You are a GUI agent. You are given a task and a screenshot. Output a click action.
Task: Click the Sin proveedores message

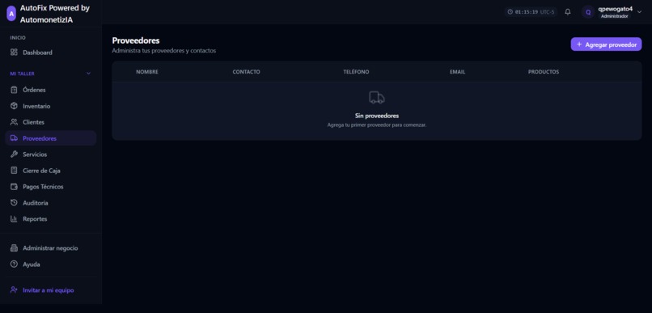point(377,116)
